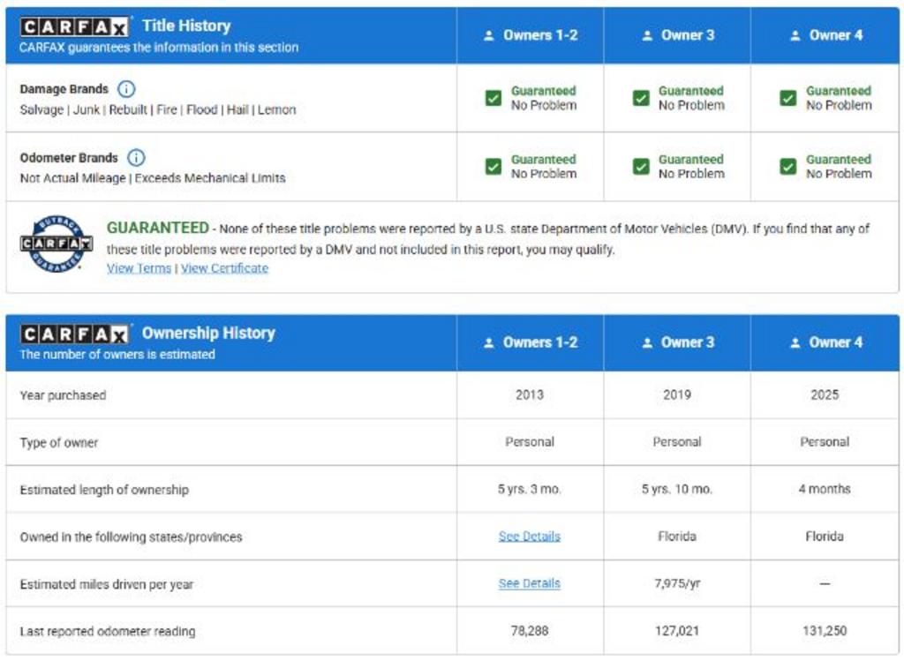Click odometer reading 78,288

point(530,631)
